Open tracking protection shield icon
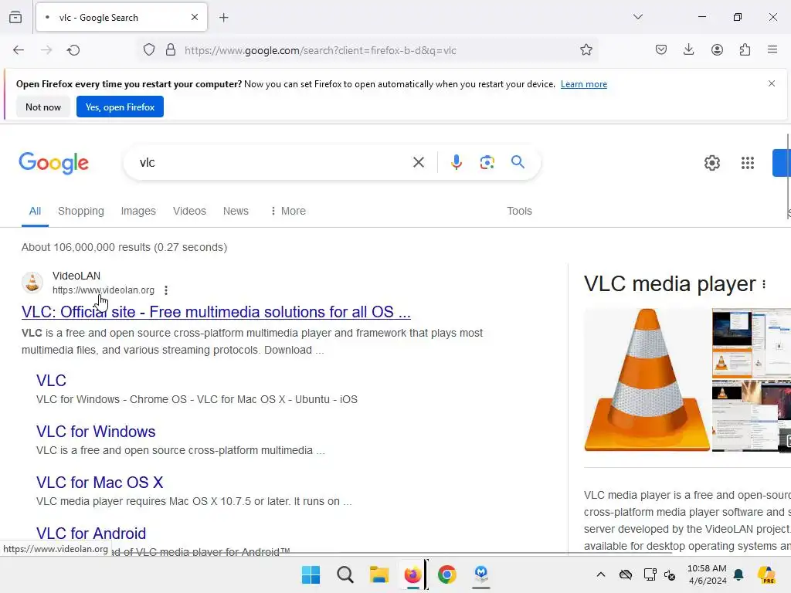The image size is (791, 593). (x=149, y=50)
